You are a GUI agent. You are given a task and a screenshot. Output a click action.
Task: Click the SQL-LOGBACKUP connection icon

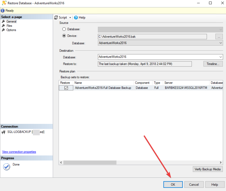point(4,132)
